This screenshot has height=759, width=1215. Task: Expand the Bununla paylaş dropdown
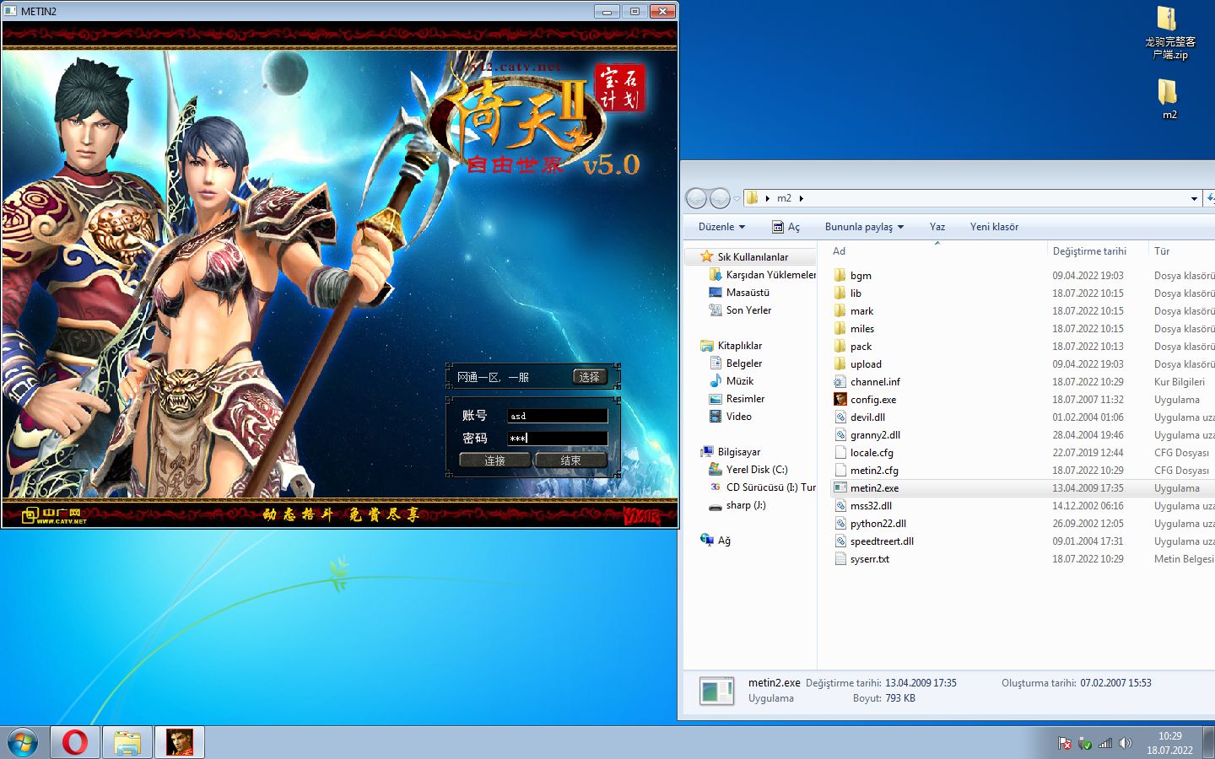click(x=863, y=226)
